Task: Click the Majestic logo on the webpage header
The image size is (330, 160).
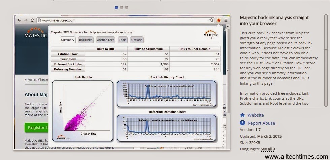Action: (36, 33)
